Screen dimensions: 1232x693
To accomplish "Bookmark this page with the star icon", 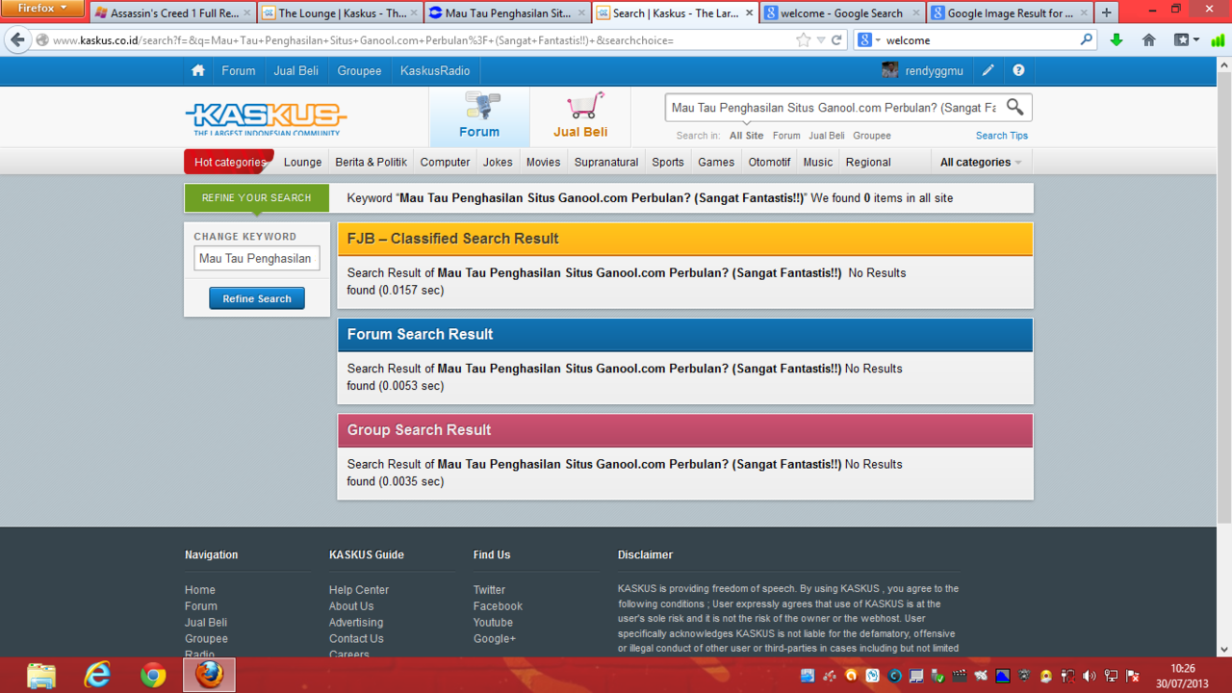I will pyautogui.click(x=804, y=40).
